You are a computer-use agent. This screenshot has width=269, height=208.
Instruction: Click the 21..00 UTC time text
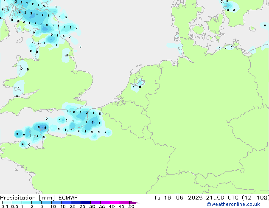pyautogui.click(x=222, y=198)
